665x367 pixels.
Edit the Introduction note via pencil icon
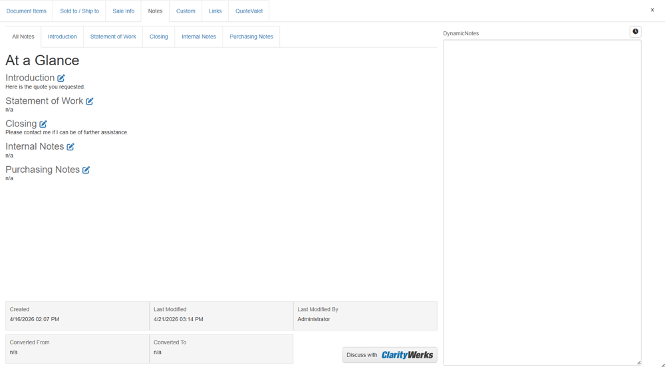(x=61, y=78)
